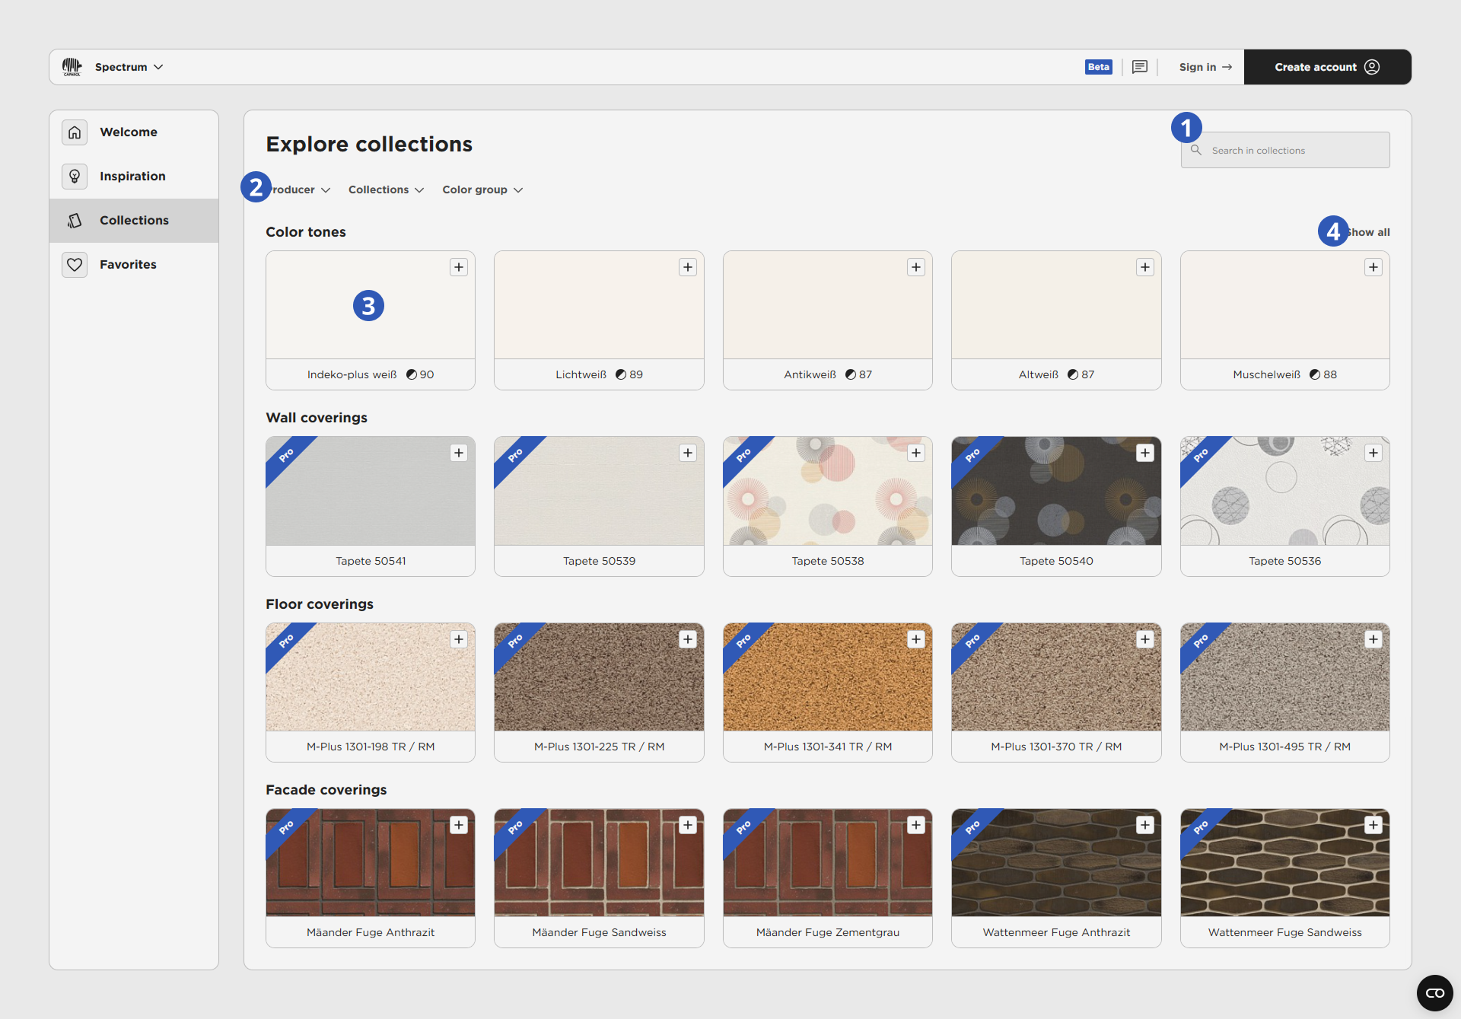Viewport: 1461px width, 1019px height.
Task: Click the Search in collections field
Action: pyautogui.click(x=1294, y=151)
